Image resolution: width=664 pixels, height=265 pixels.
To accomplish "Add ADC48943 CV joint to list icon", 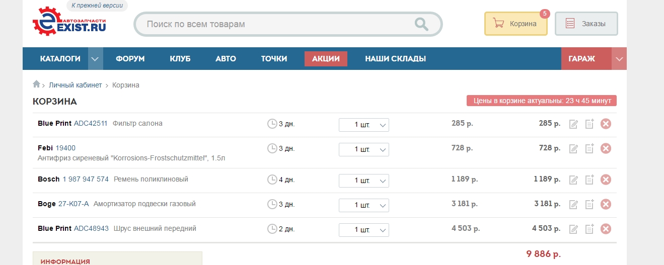I will tap(589, 229).
